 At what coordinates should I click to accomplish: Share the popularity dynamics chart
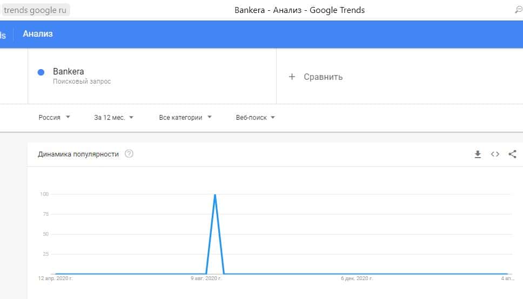512,154
